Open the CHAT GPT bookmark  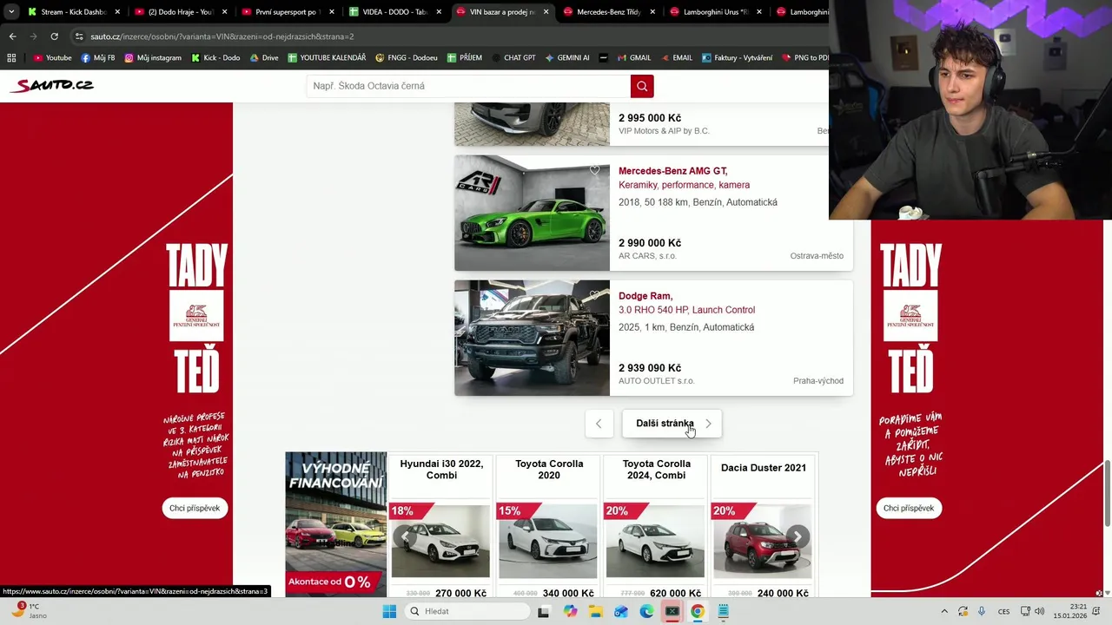point(513,58)
